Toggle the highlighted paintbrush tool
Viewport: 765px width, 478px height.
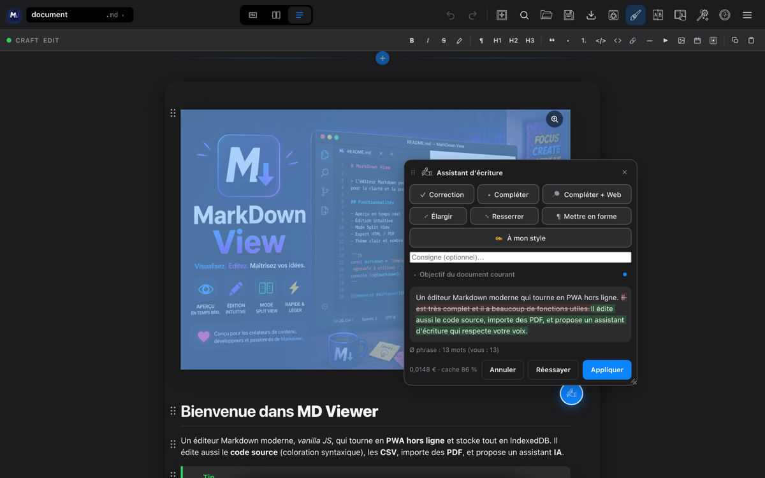tap(636, 15)
